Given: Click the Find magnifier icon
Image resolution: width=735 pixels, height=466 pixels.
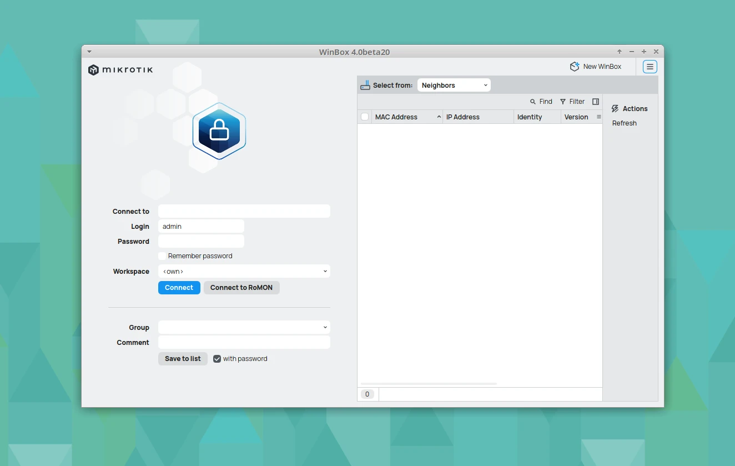Looking at the screenshot, I should (x=533, y=102).
